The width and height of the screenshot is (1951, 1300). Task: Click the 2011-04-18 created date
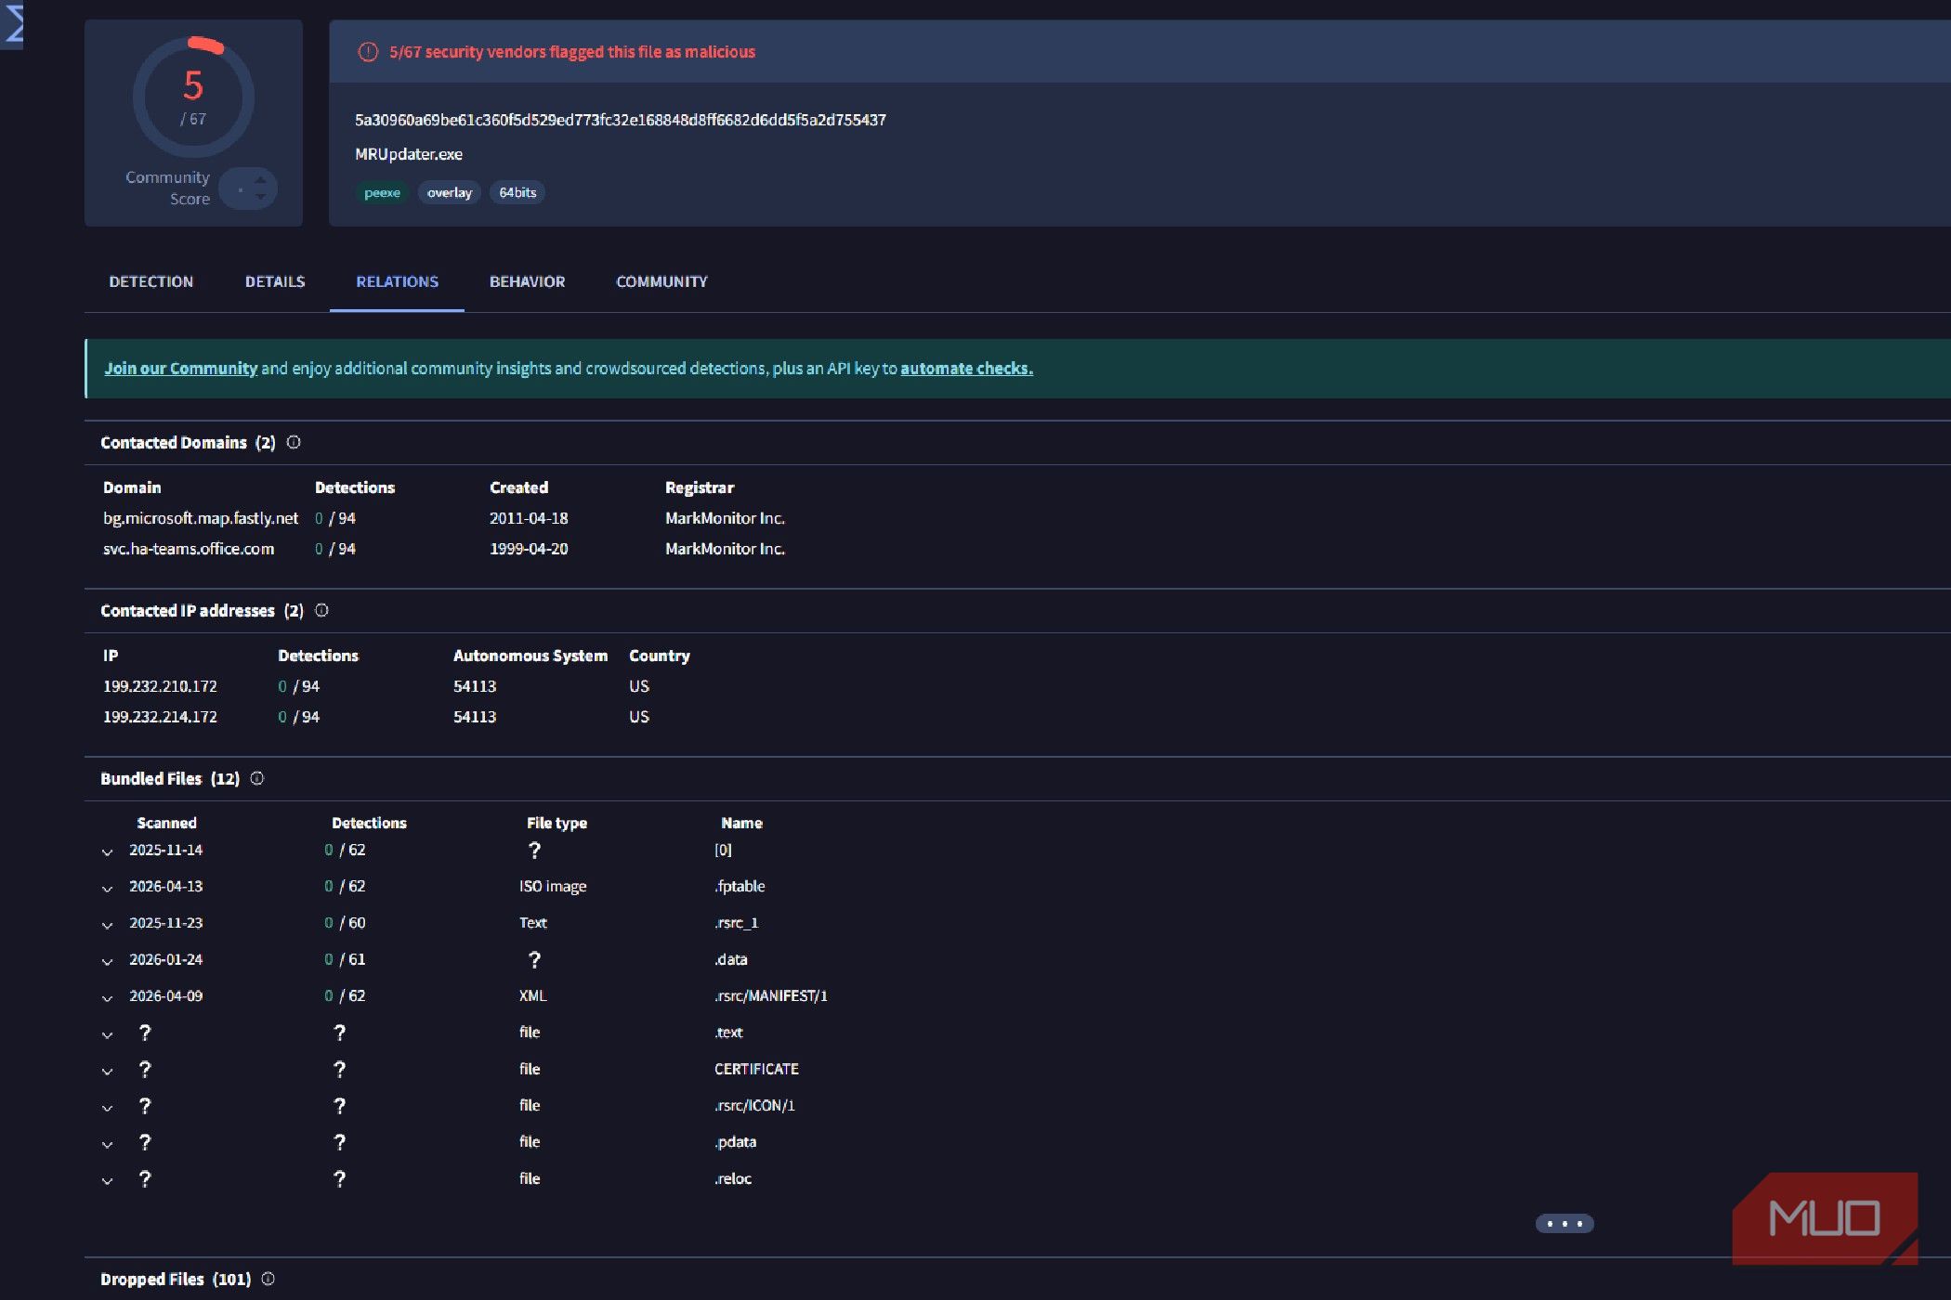(529, 518)
